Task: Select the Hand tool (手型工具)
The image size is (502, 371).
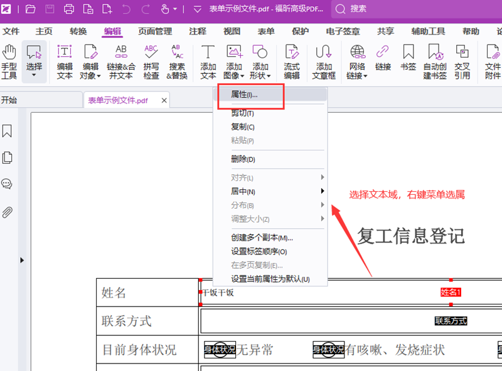Action: [x=9, y=61]
